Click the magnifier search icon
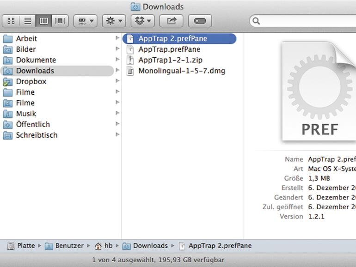 pos(256,21)
